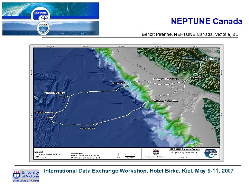Click the NEPTUNE logo badge in banner
Image resolution: width=249 pixels, height=186 pixels.
pos(41,14)
